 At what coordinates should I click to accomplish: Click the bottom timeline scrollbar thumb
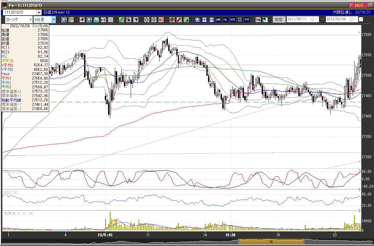(271, 242)
